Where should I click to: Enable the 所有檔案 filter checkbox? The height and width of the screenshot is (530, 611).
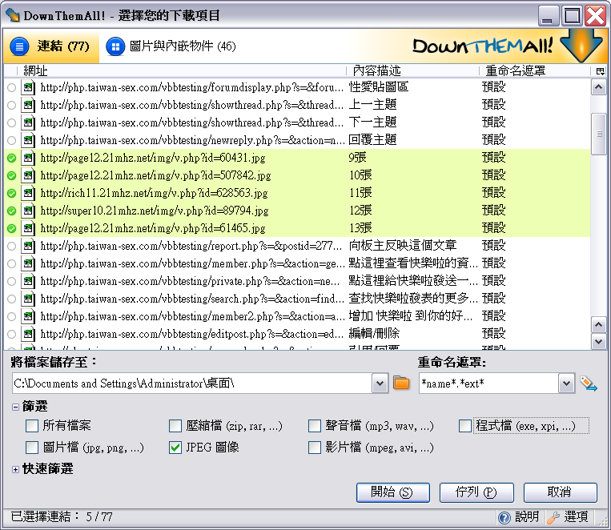32,426
